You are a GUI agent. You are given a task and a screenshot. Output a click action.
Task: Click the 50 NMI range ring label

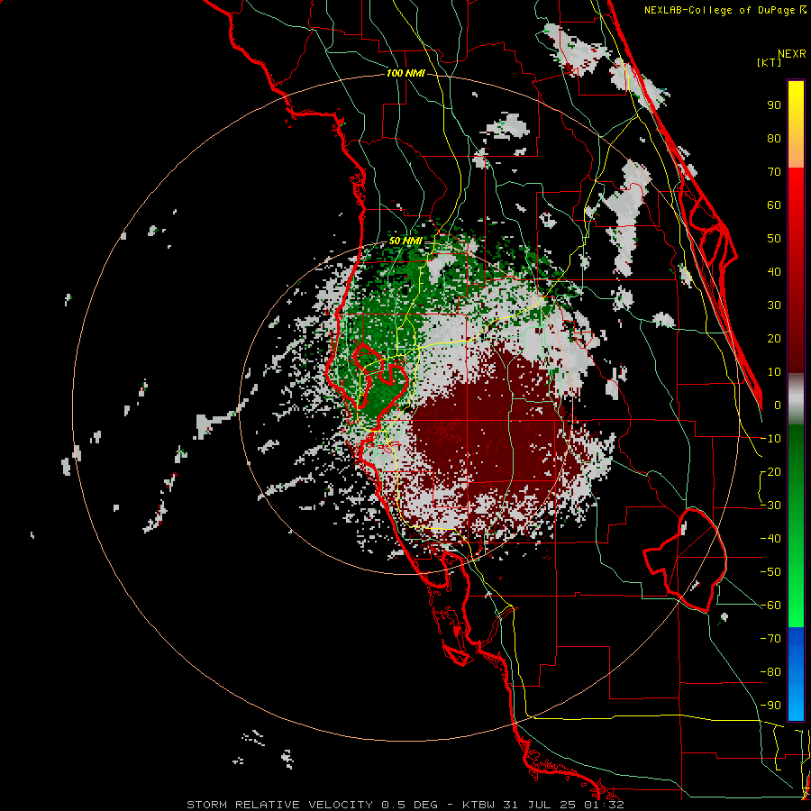[405, 241]
